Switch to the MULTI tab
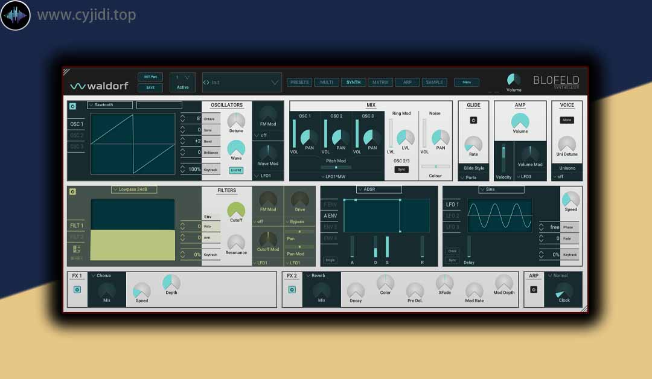Image resolution: width=652 pixels, height=379 pixels. click(327, 82)
